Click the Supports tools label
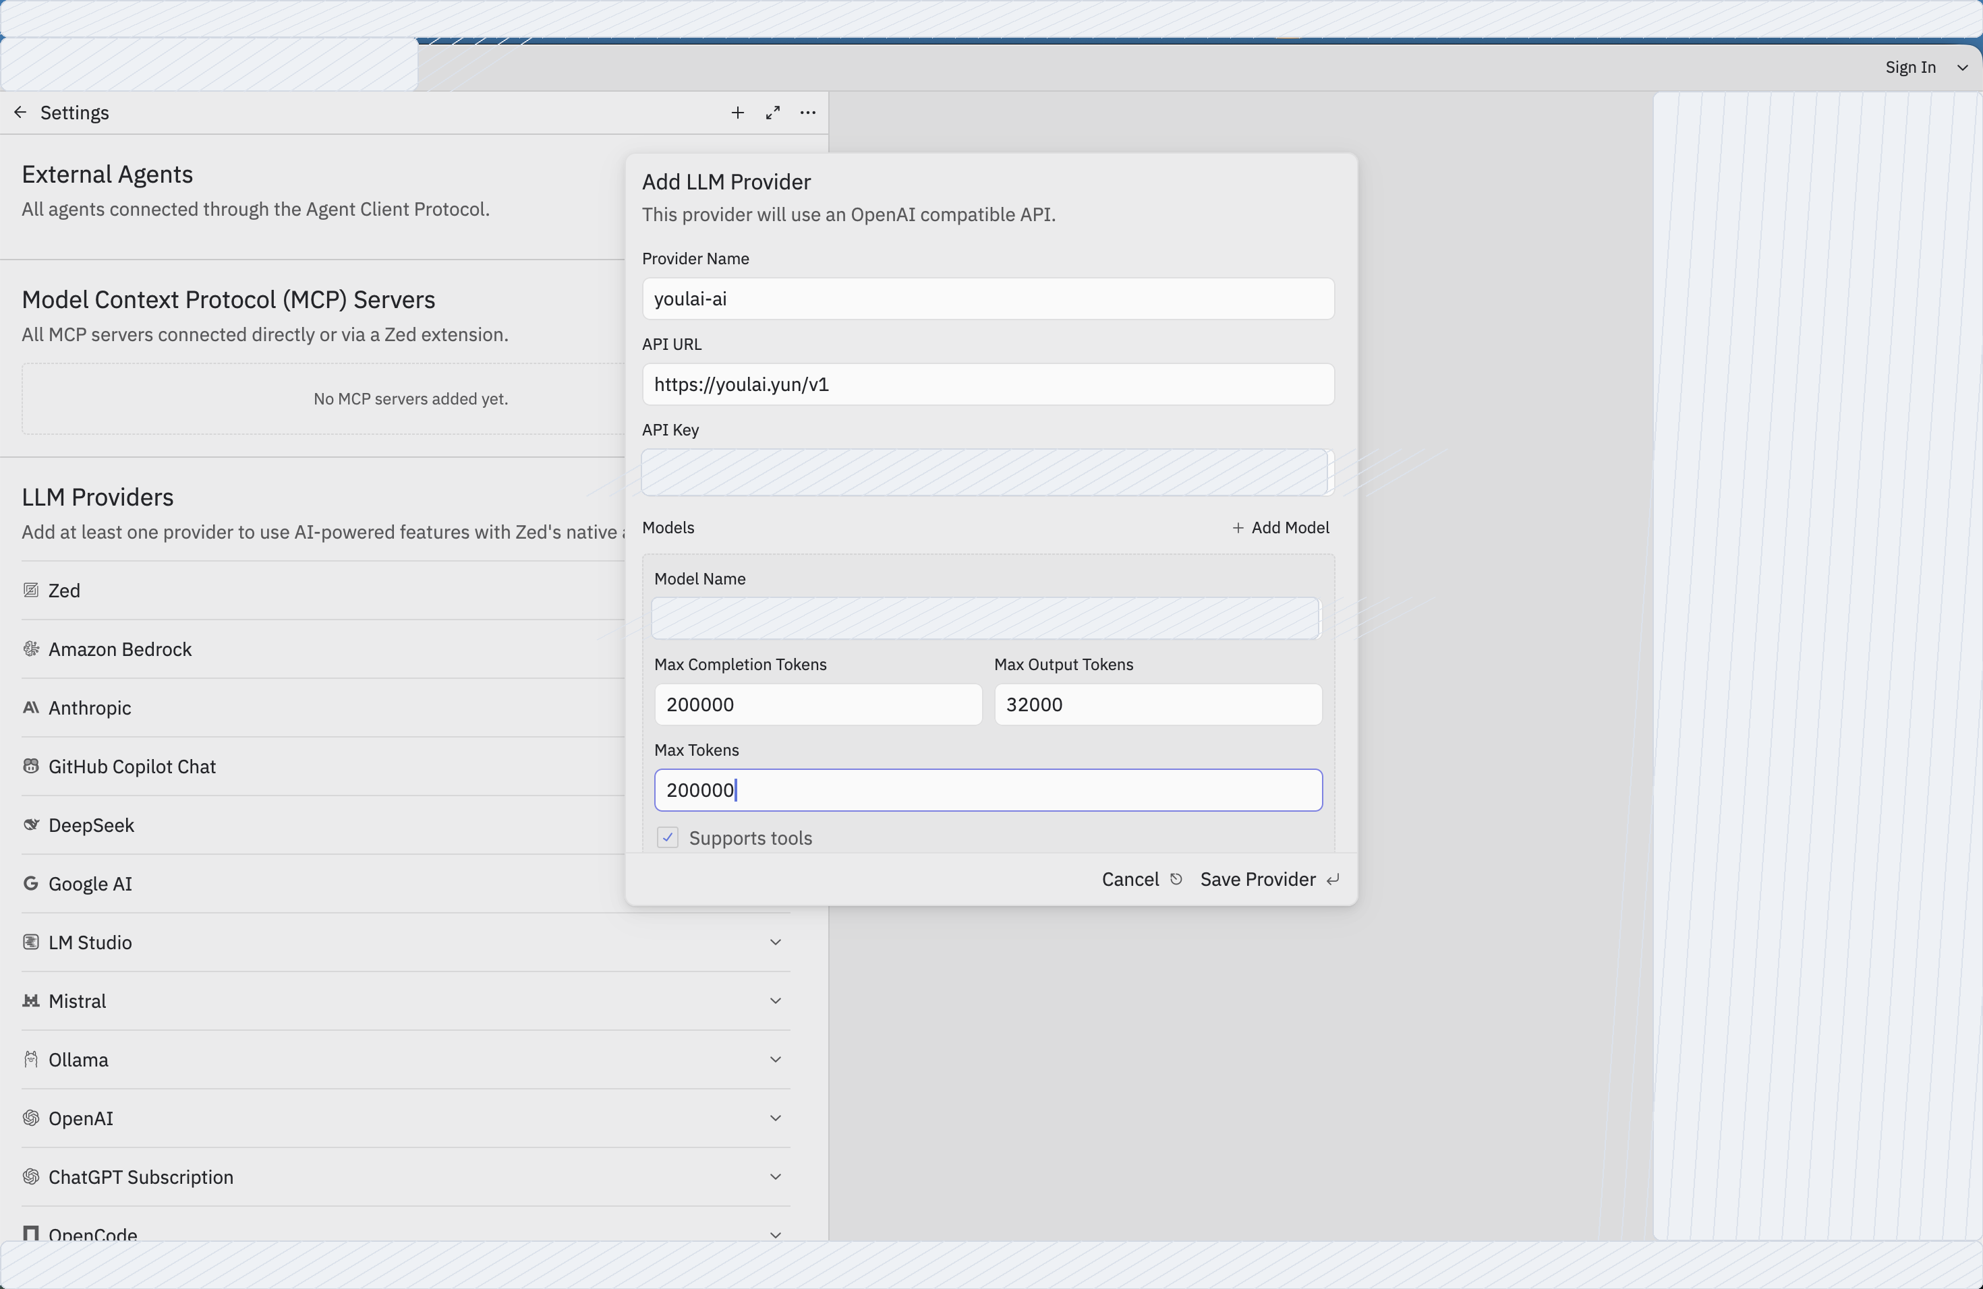This screenshot has width=1983, height=1289. pos(751,838)
